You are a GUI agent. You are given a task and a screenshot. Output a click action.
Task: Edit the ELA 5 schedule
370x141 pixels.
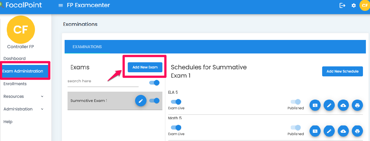[329, 105]
